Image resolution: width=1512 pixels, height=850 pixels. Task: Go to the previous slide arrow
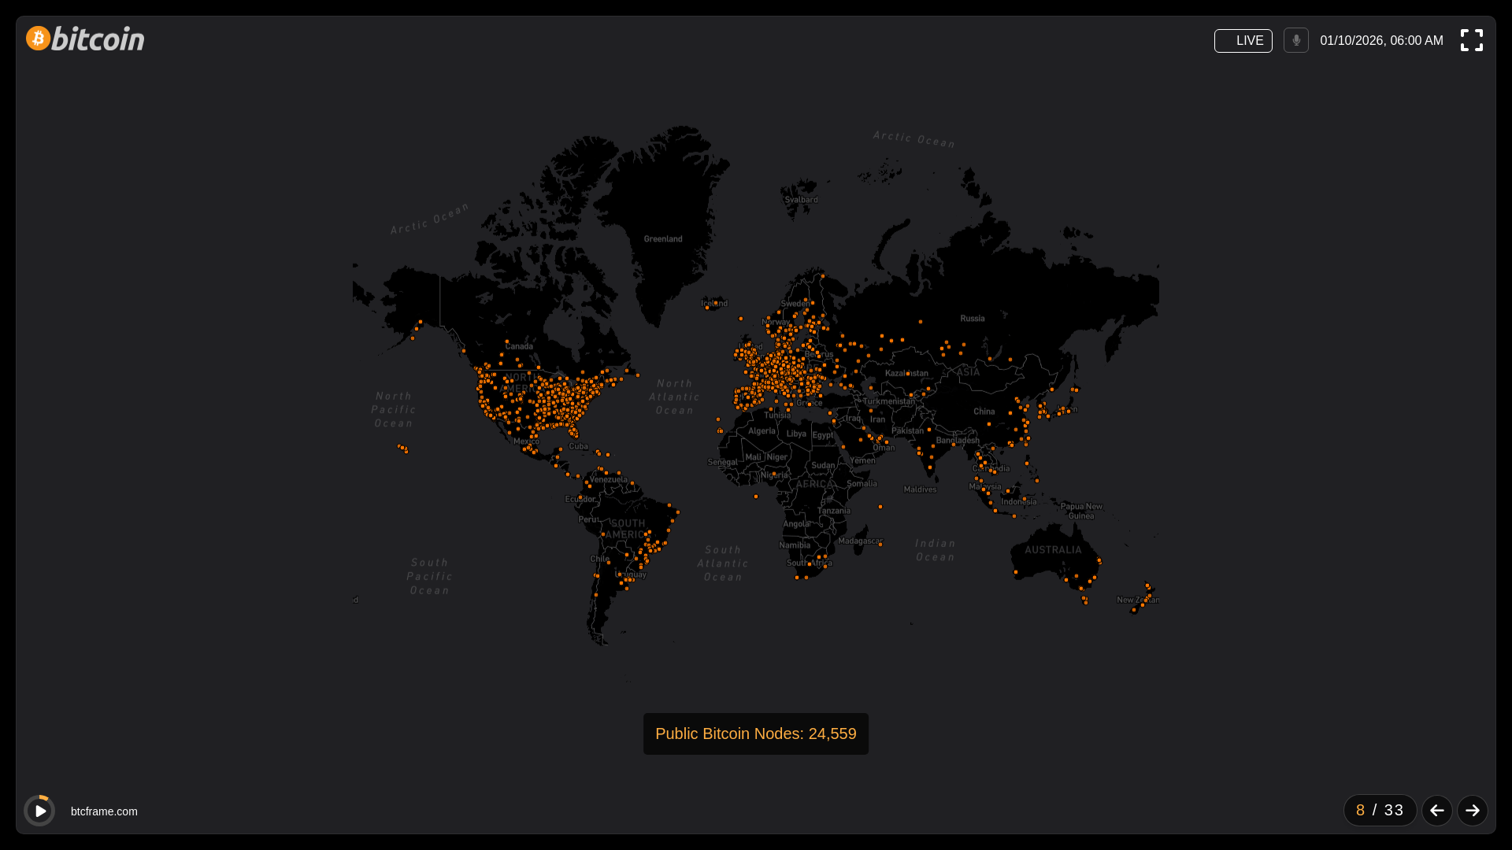pos(1436,810)
